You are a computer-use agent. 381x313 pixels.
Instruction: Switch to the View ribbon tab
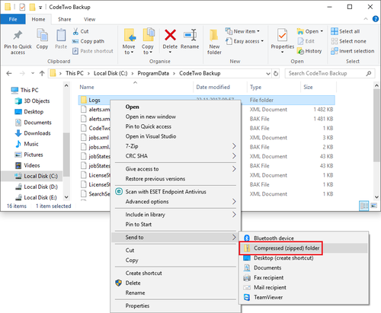[x=90, y=19]
